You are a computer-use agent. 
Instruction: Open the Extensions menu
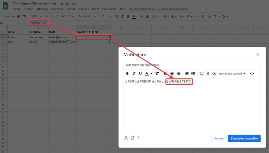[x=109, y=9]
